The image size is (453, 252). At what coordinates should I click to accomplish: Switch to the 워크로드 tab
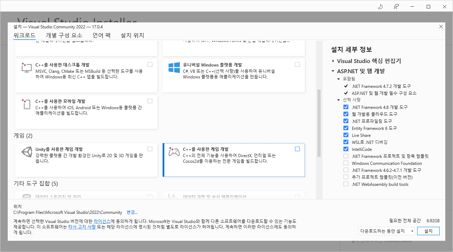(x=25, y=35)
